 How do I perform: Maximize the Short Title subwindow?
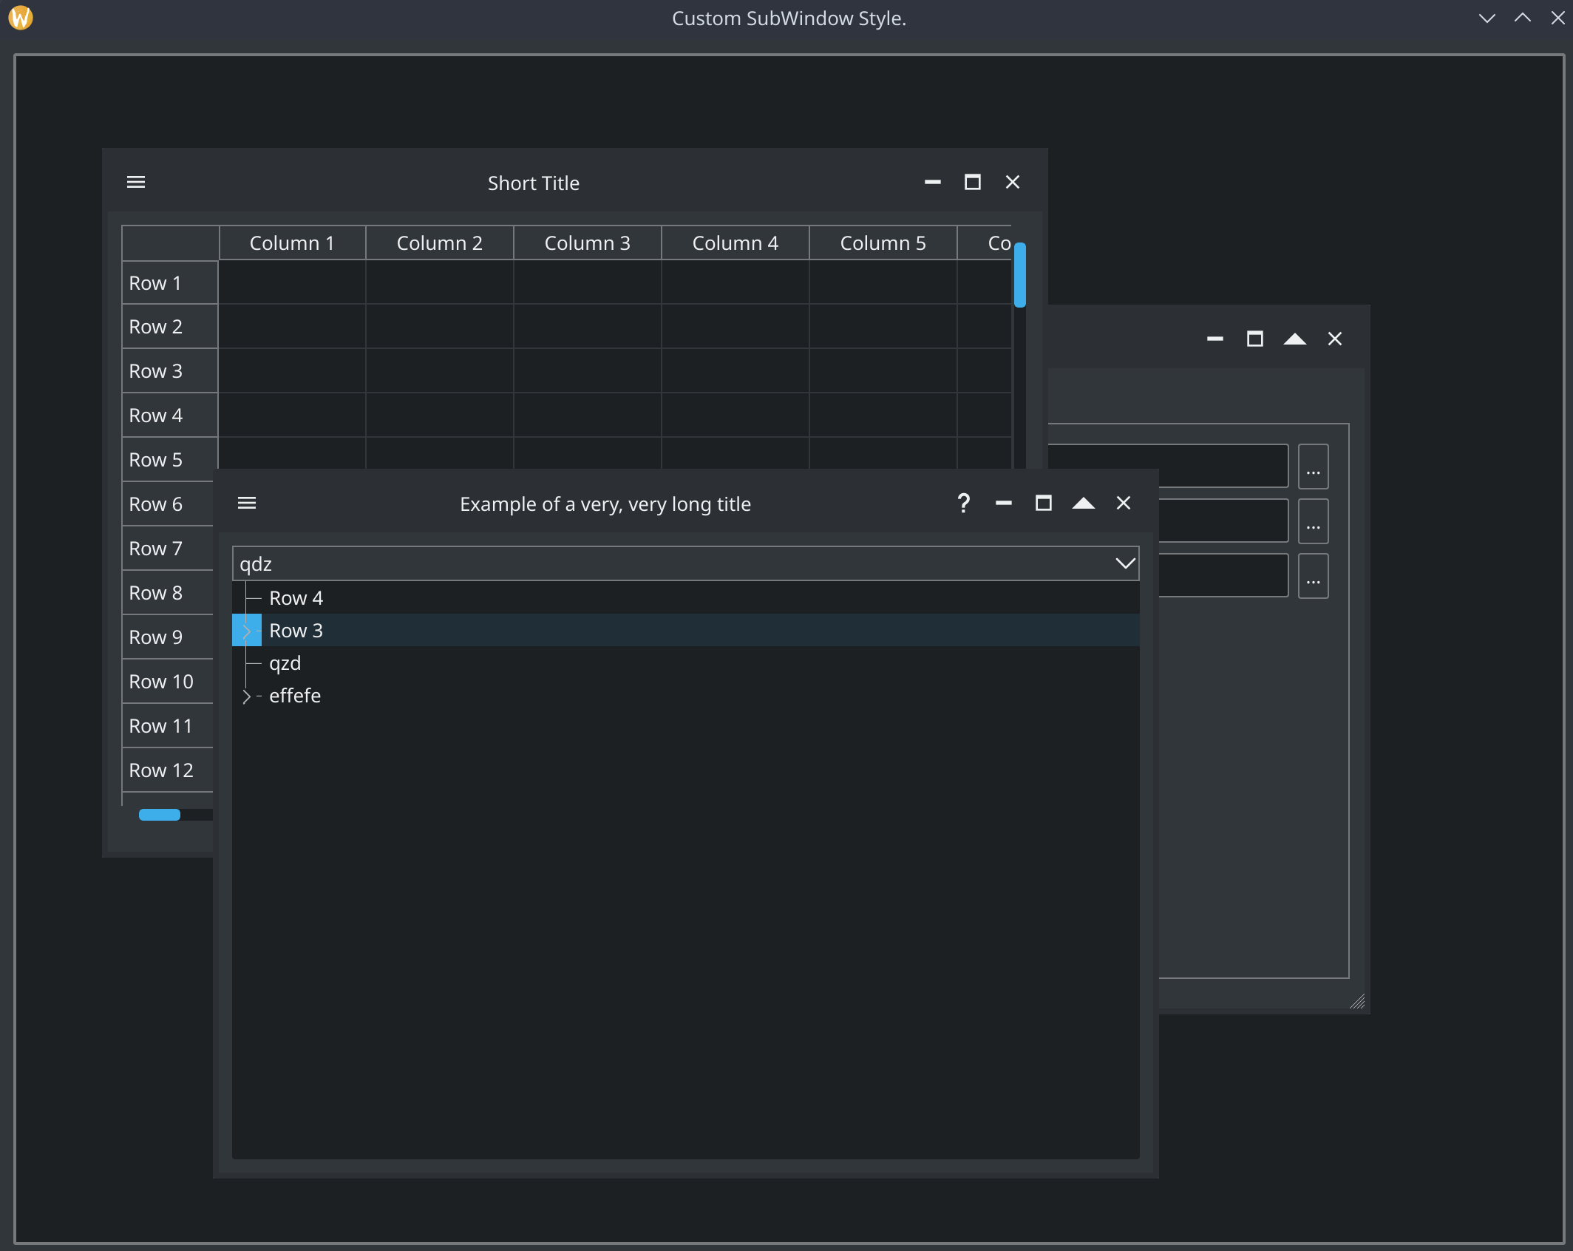click(x=973, y=182)
